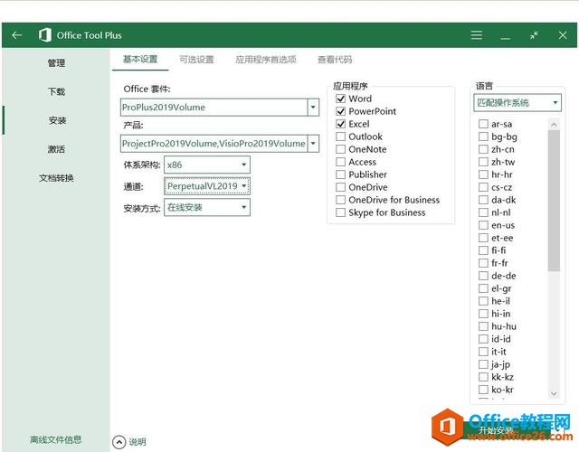Viewport: 579px width, 452px height.
Task: Click the Office Tool Plus logo icon
Action: pyautogui.click(x=44, y=35)
